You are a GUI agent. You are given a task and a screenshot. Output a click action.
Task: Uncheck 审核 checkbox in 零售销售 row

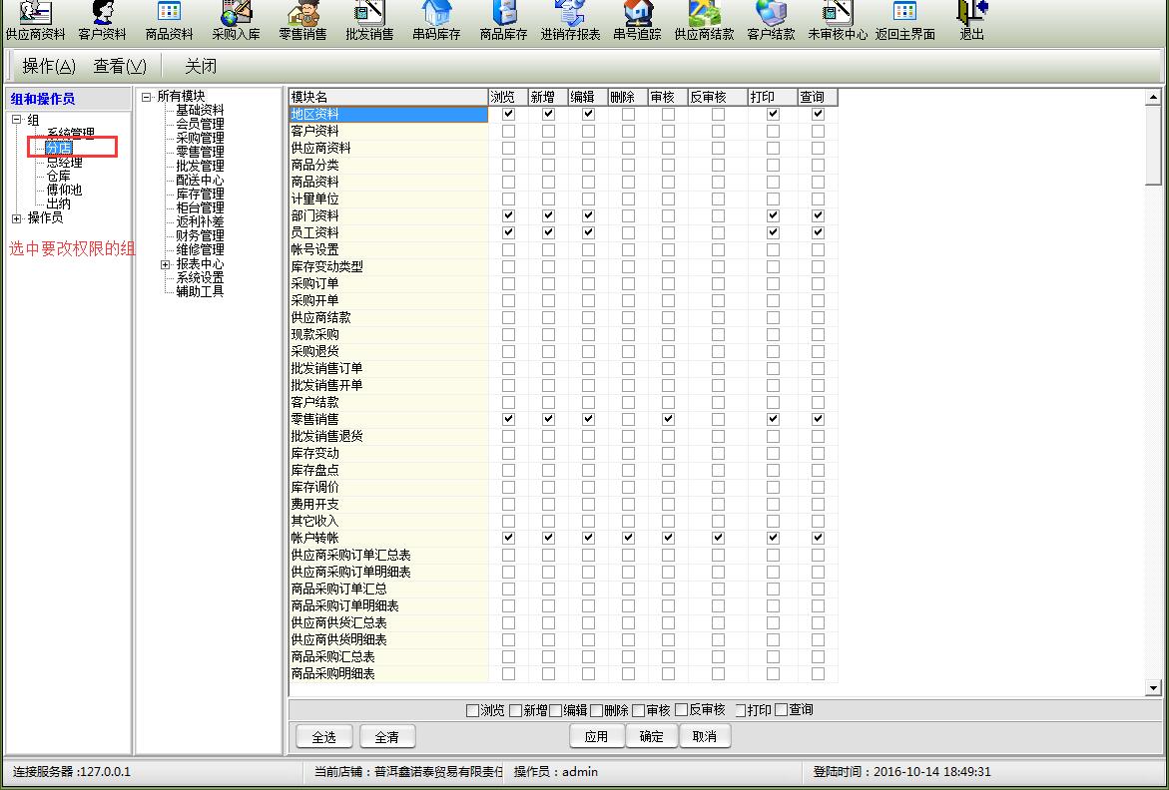(668, 419)
